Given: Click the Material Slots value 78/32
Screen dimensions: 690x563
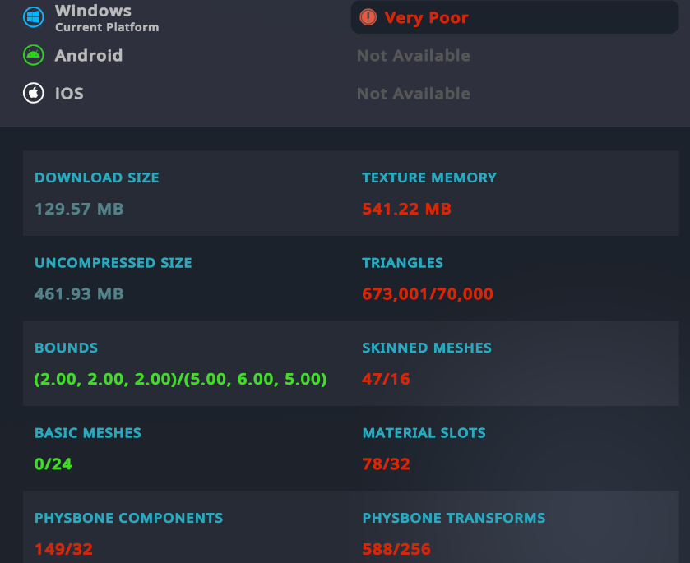Looking at the screenshot, I should tap(386, 464).
